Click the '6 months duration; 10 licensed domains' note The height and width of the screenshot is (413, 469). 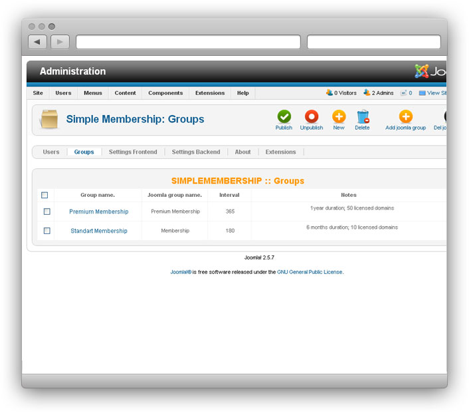352,227
